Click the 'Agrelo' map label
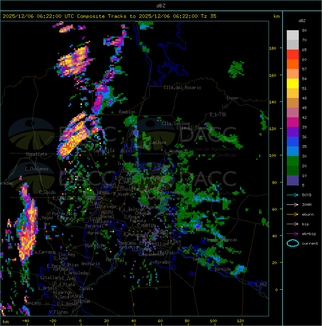Viewport: 322px width, 326px height. pyautogui.click(x=94, y=233)
